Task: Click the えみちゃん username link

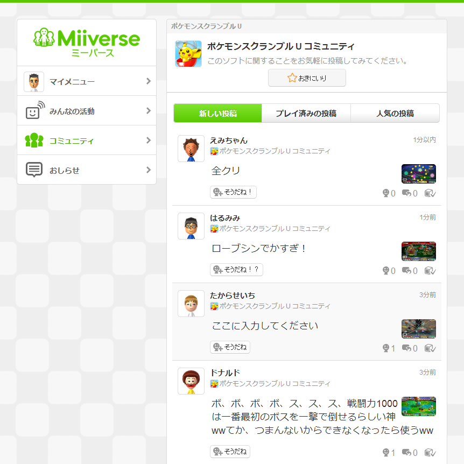Action: pos(229,140)
